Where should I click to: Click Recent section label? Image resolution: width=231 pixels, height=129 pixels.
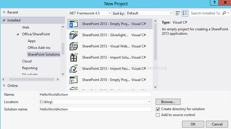[x=13, y=12]
